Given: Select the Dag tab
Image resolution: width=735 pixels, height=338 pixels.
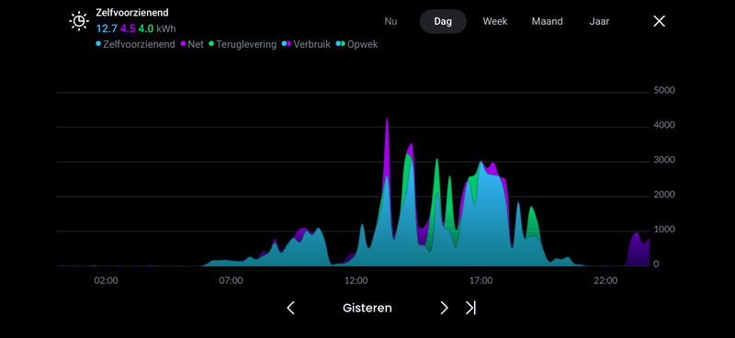Looking at the screenshot, I should [x=443, y=21].
